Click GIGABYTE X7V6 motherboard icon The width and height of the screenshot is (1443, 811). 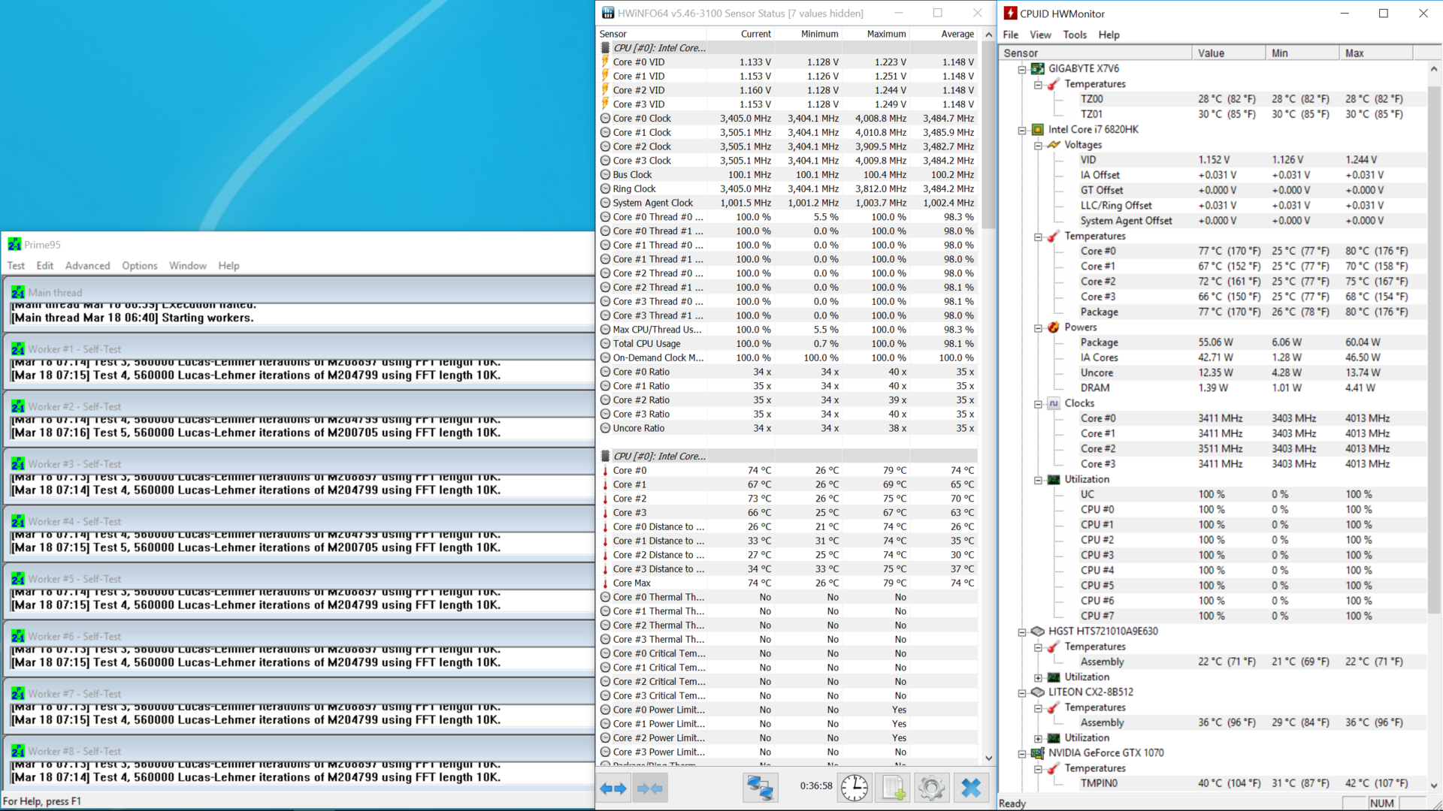pyautogui.click(x=1038, y=68)
